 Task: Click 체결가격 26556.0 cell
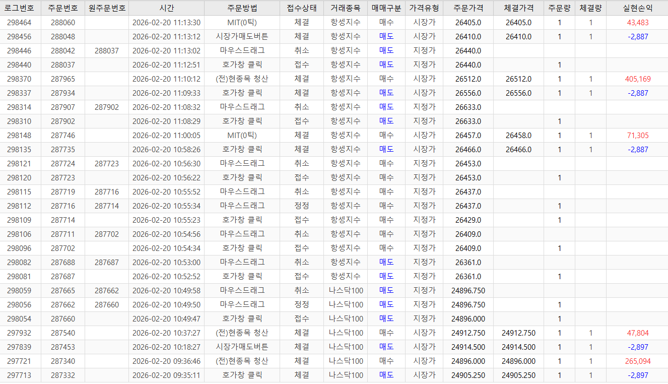(518, 93)
